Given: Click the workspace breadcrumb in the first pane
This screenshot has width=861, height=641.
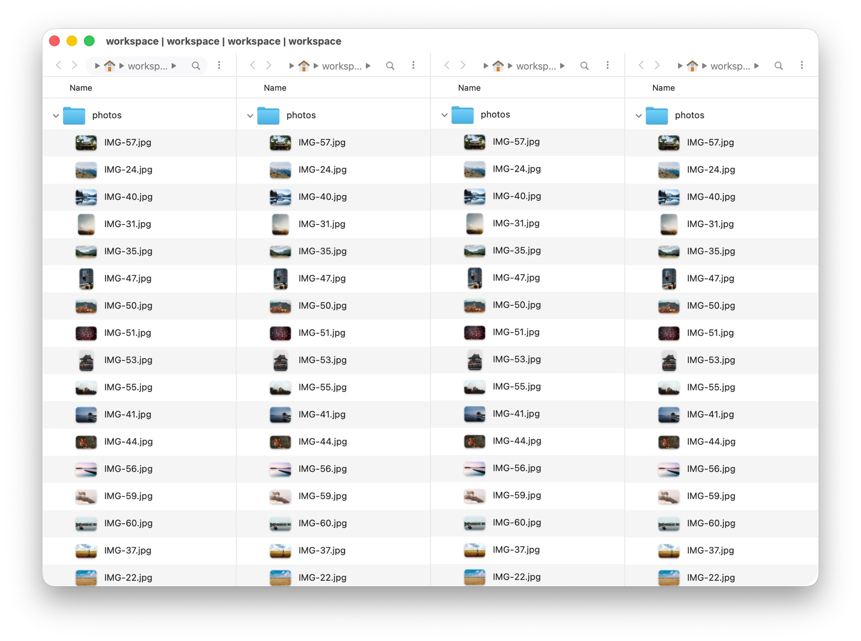Looking at the screenshot, I should click(x=148, y=65).
